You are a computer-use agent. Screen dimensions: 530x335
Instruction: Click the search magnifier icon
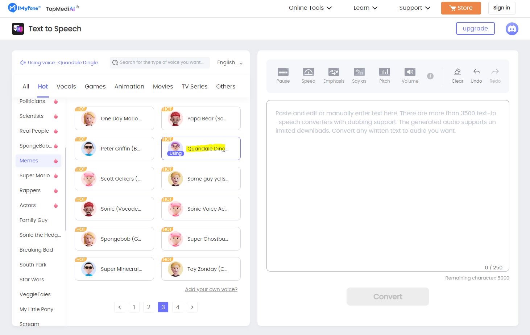pos(115,62)
